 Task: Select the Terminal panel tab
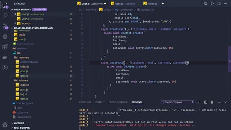[137, 102]
